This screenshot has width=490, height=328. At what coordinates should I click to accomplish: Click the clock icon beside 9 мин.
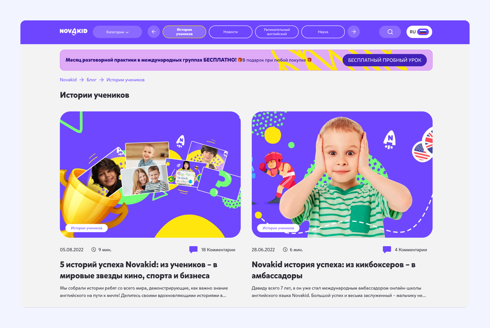click(x=94, y=250)
